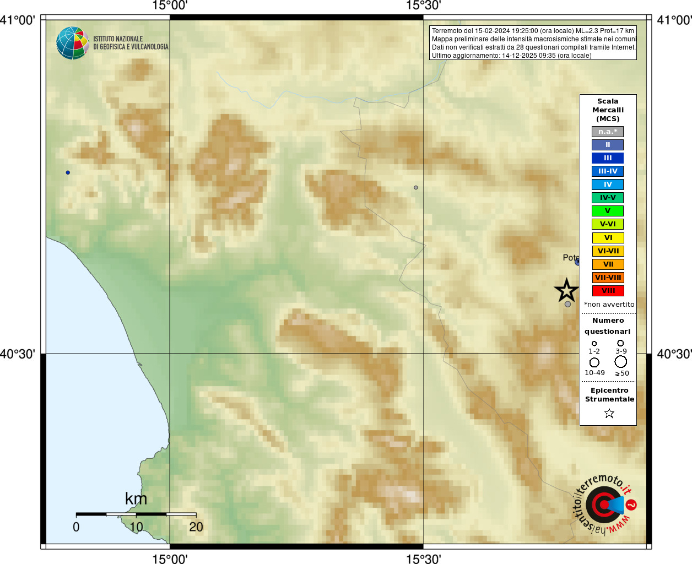Click the epicenter star on the map
The width and height of the screenshot is (692, 564).
pyautogui.click(x=566, y=290)
